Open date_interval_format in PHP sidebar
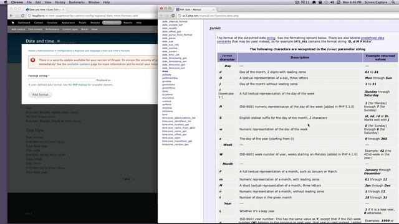 tap(175, 22)
